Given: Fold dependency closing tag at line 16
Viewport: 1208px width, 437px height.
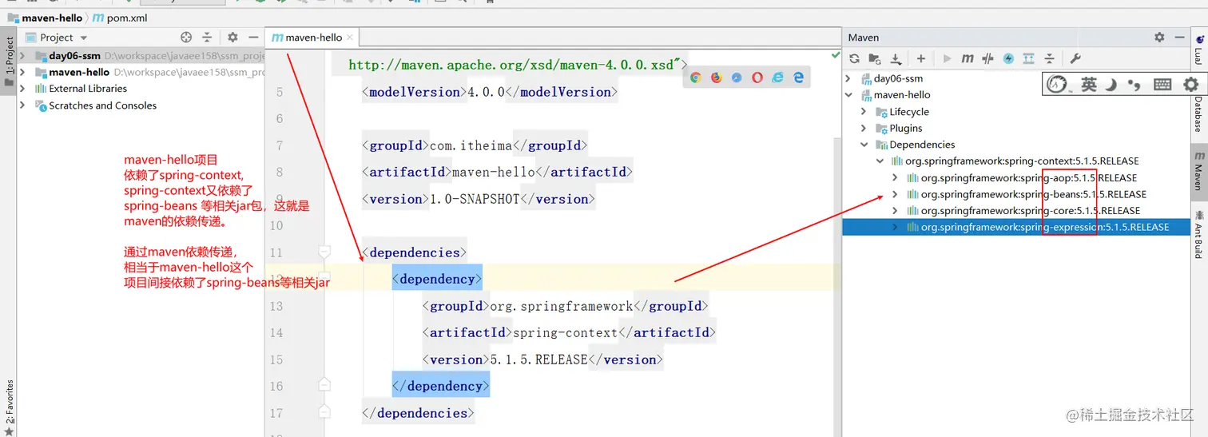Looking at the screenshot, I should (x=324, y=386).
